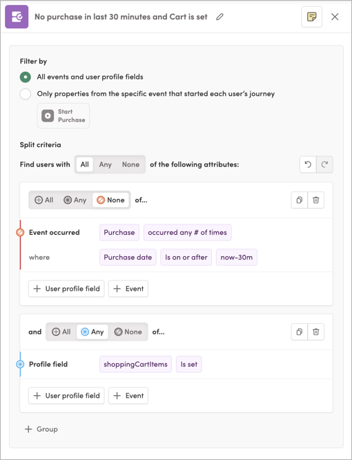Add Event to first group

click(128, 289)
